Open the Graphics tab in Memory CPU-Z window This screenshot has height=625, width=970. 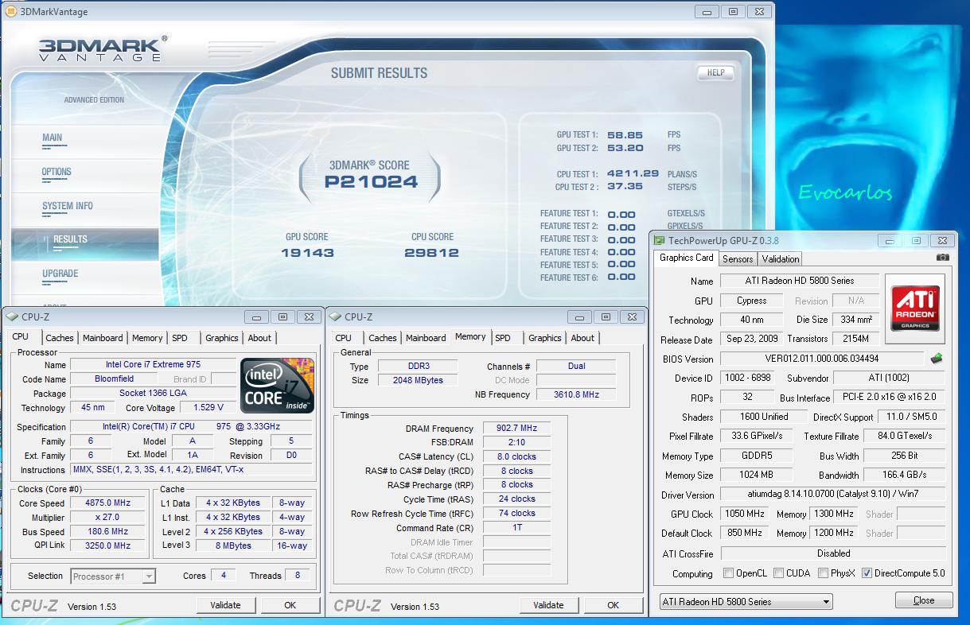coord(545,338)
